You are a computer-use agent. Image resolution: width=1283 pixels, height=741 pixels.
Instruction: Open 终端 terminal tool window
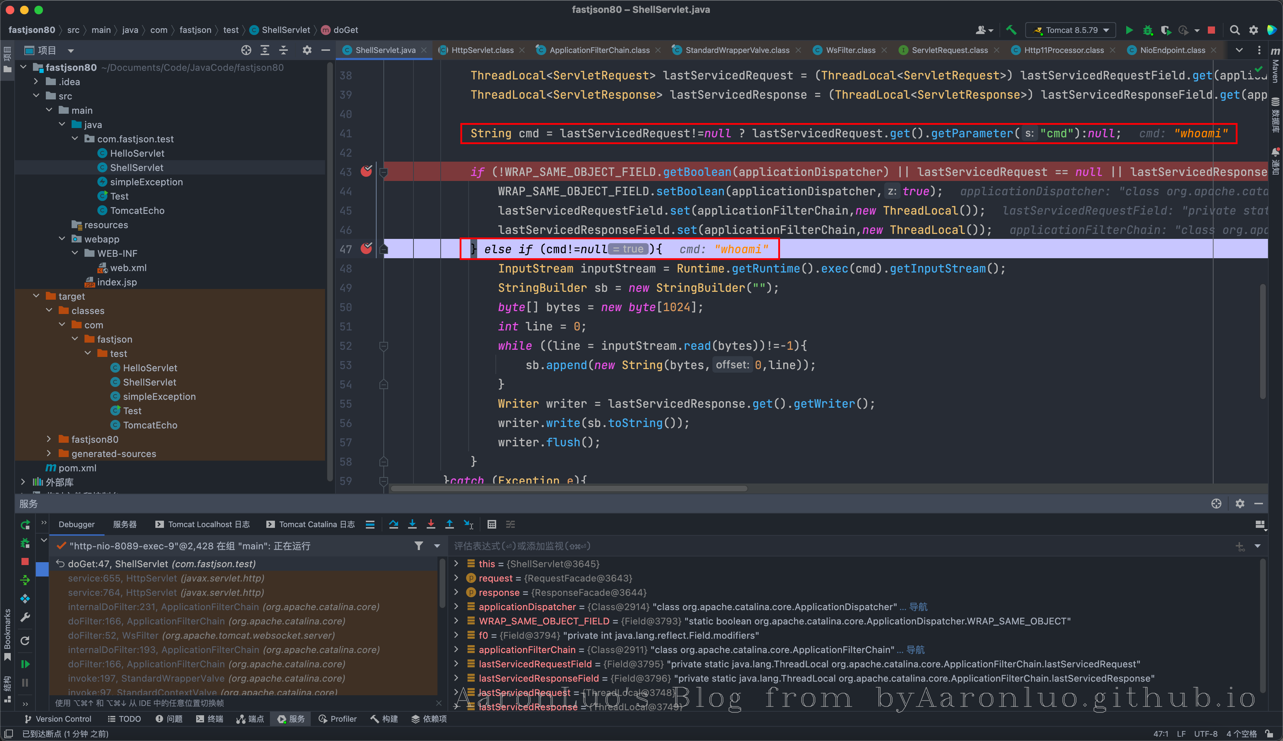coord(209,718)
